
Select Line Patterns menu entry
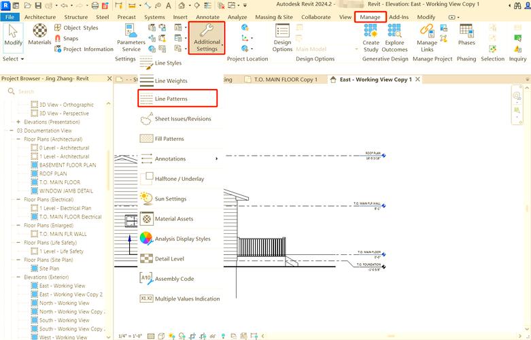click(171, 99)
